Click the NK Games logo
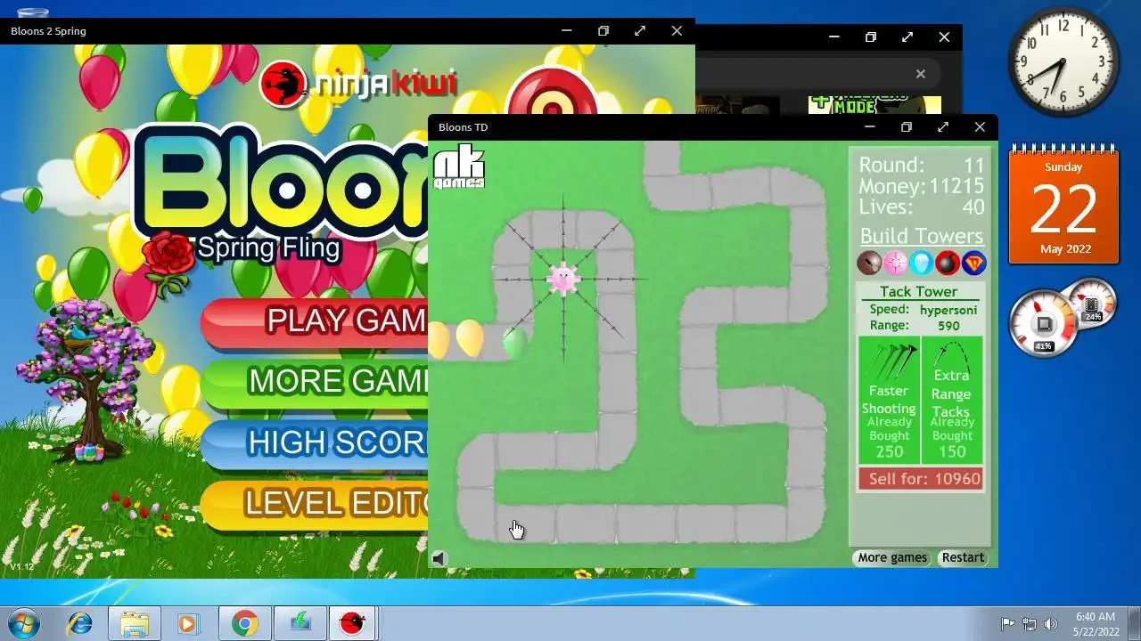Screen dimensions: 1141x641 (458, 166)
